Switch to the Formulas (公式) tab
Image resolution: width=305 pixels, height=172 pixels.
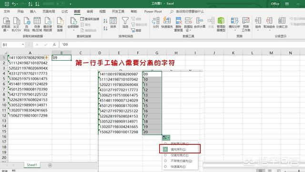[x=65, y=11]
